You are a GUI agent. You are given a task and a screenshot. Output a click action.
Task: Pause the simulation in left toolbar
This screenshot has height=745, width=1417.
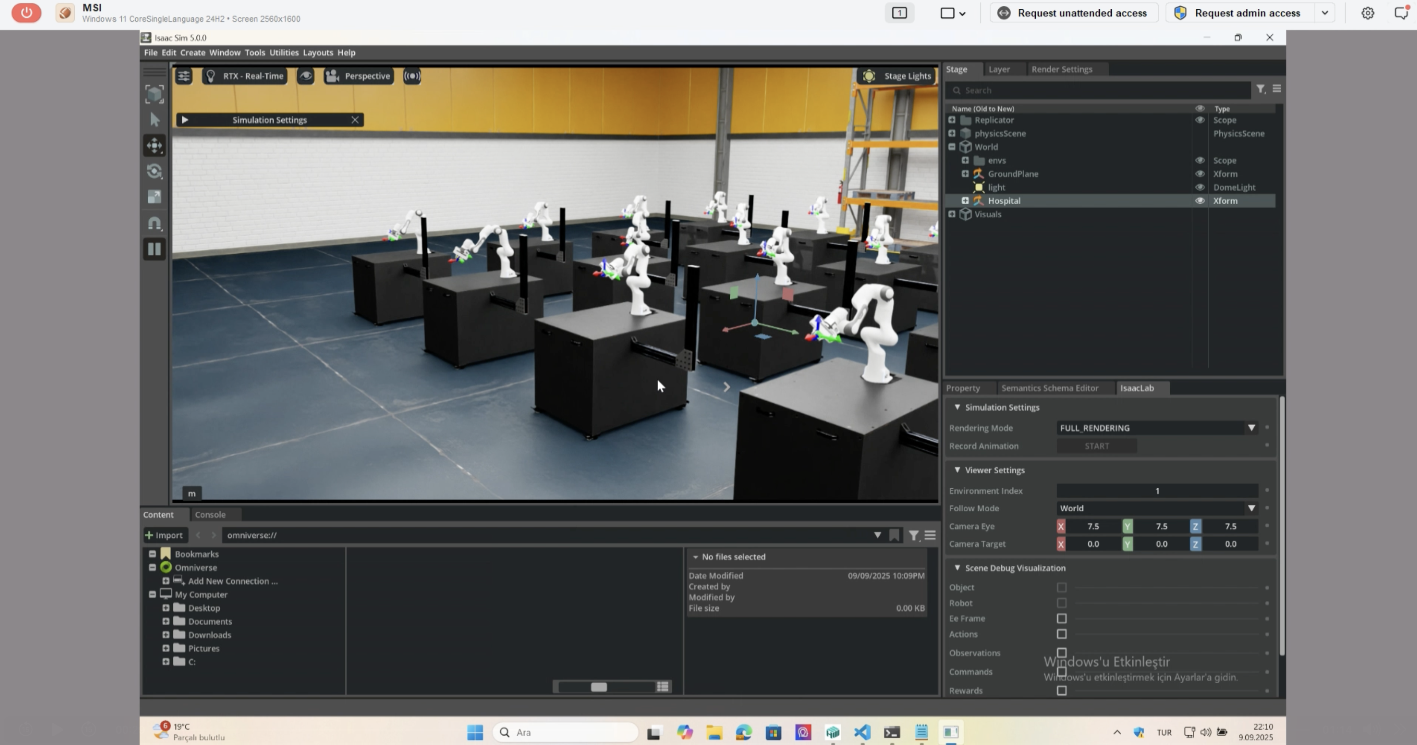click(155, 249)
